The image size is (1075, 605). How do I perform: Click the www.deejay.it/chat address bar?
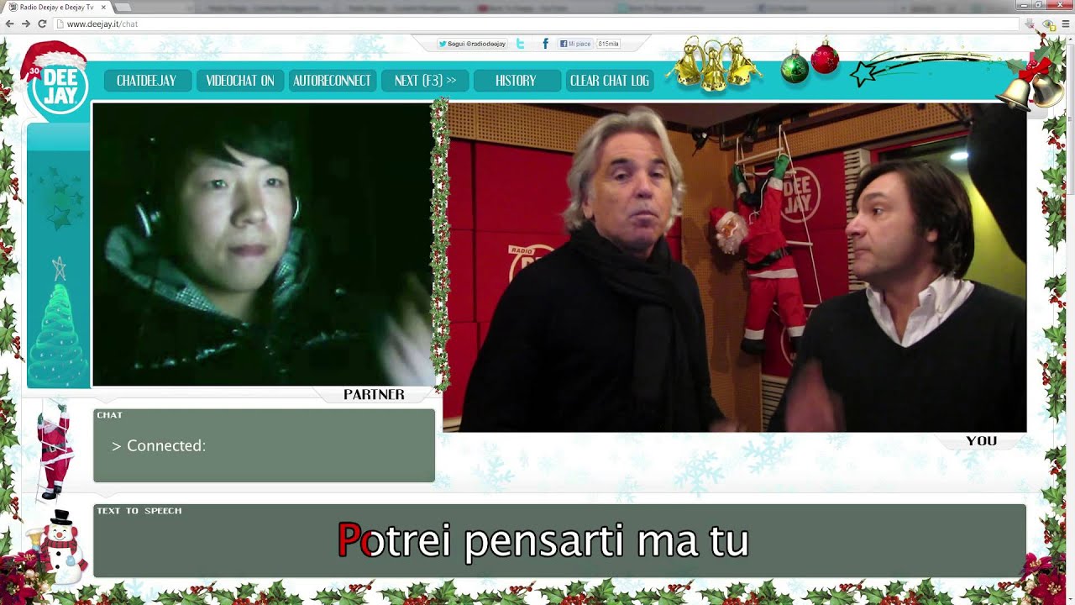(537, 24)
